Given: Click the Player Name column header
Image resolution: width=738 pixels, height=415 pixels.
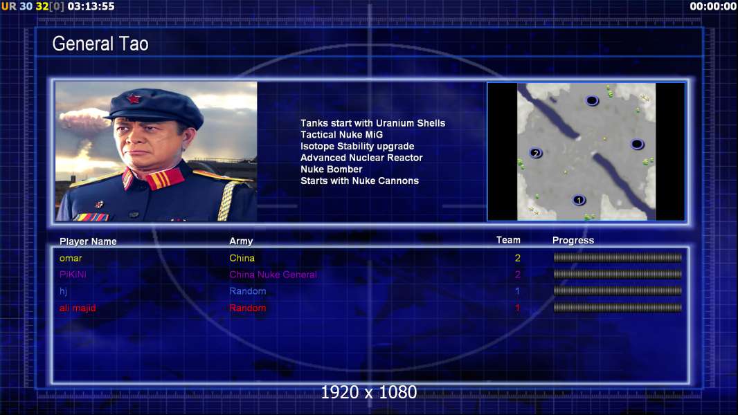Looking at the screenshot, I should [88, 241].
